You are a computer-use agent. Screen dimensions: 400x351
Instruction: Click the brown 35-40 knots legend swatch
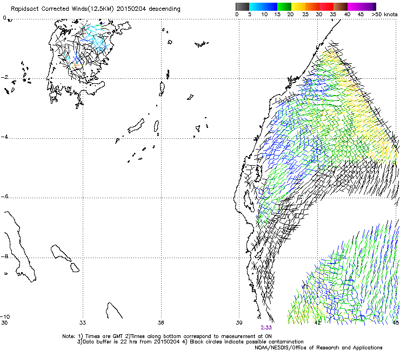(341, 6)
